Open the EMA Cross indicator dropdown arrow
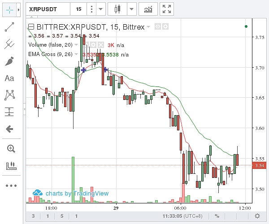The height and width of the screenshot is (224, 269). pyautogui.click(x=76, y=54)
